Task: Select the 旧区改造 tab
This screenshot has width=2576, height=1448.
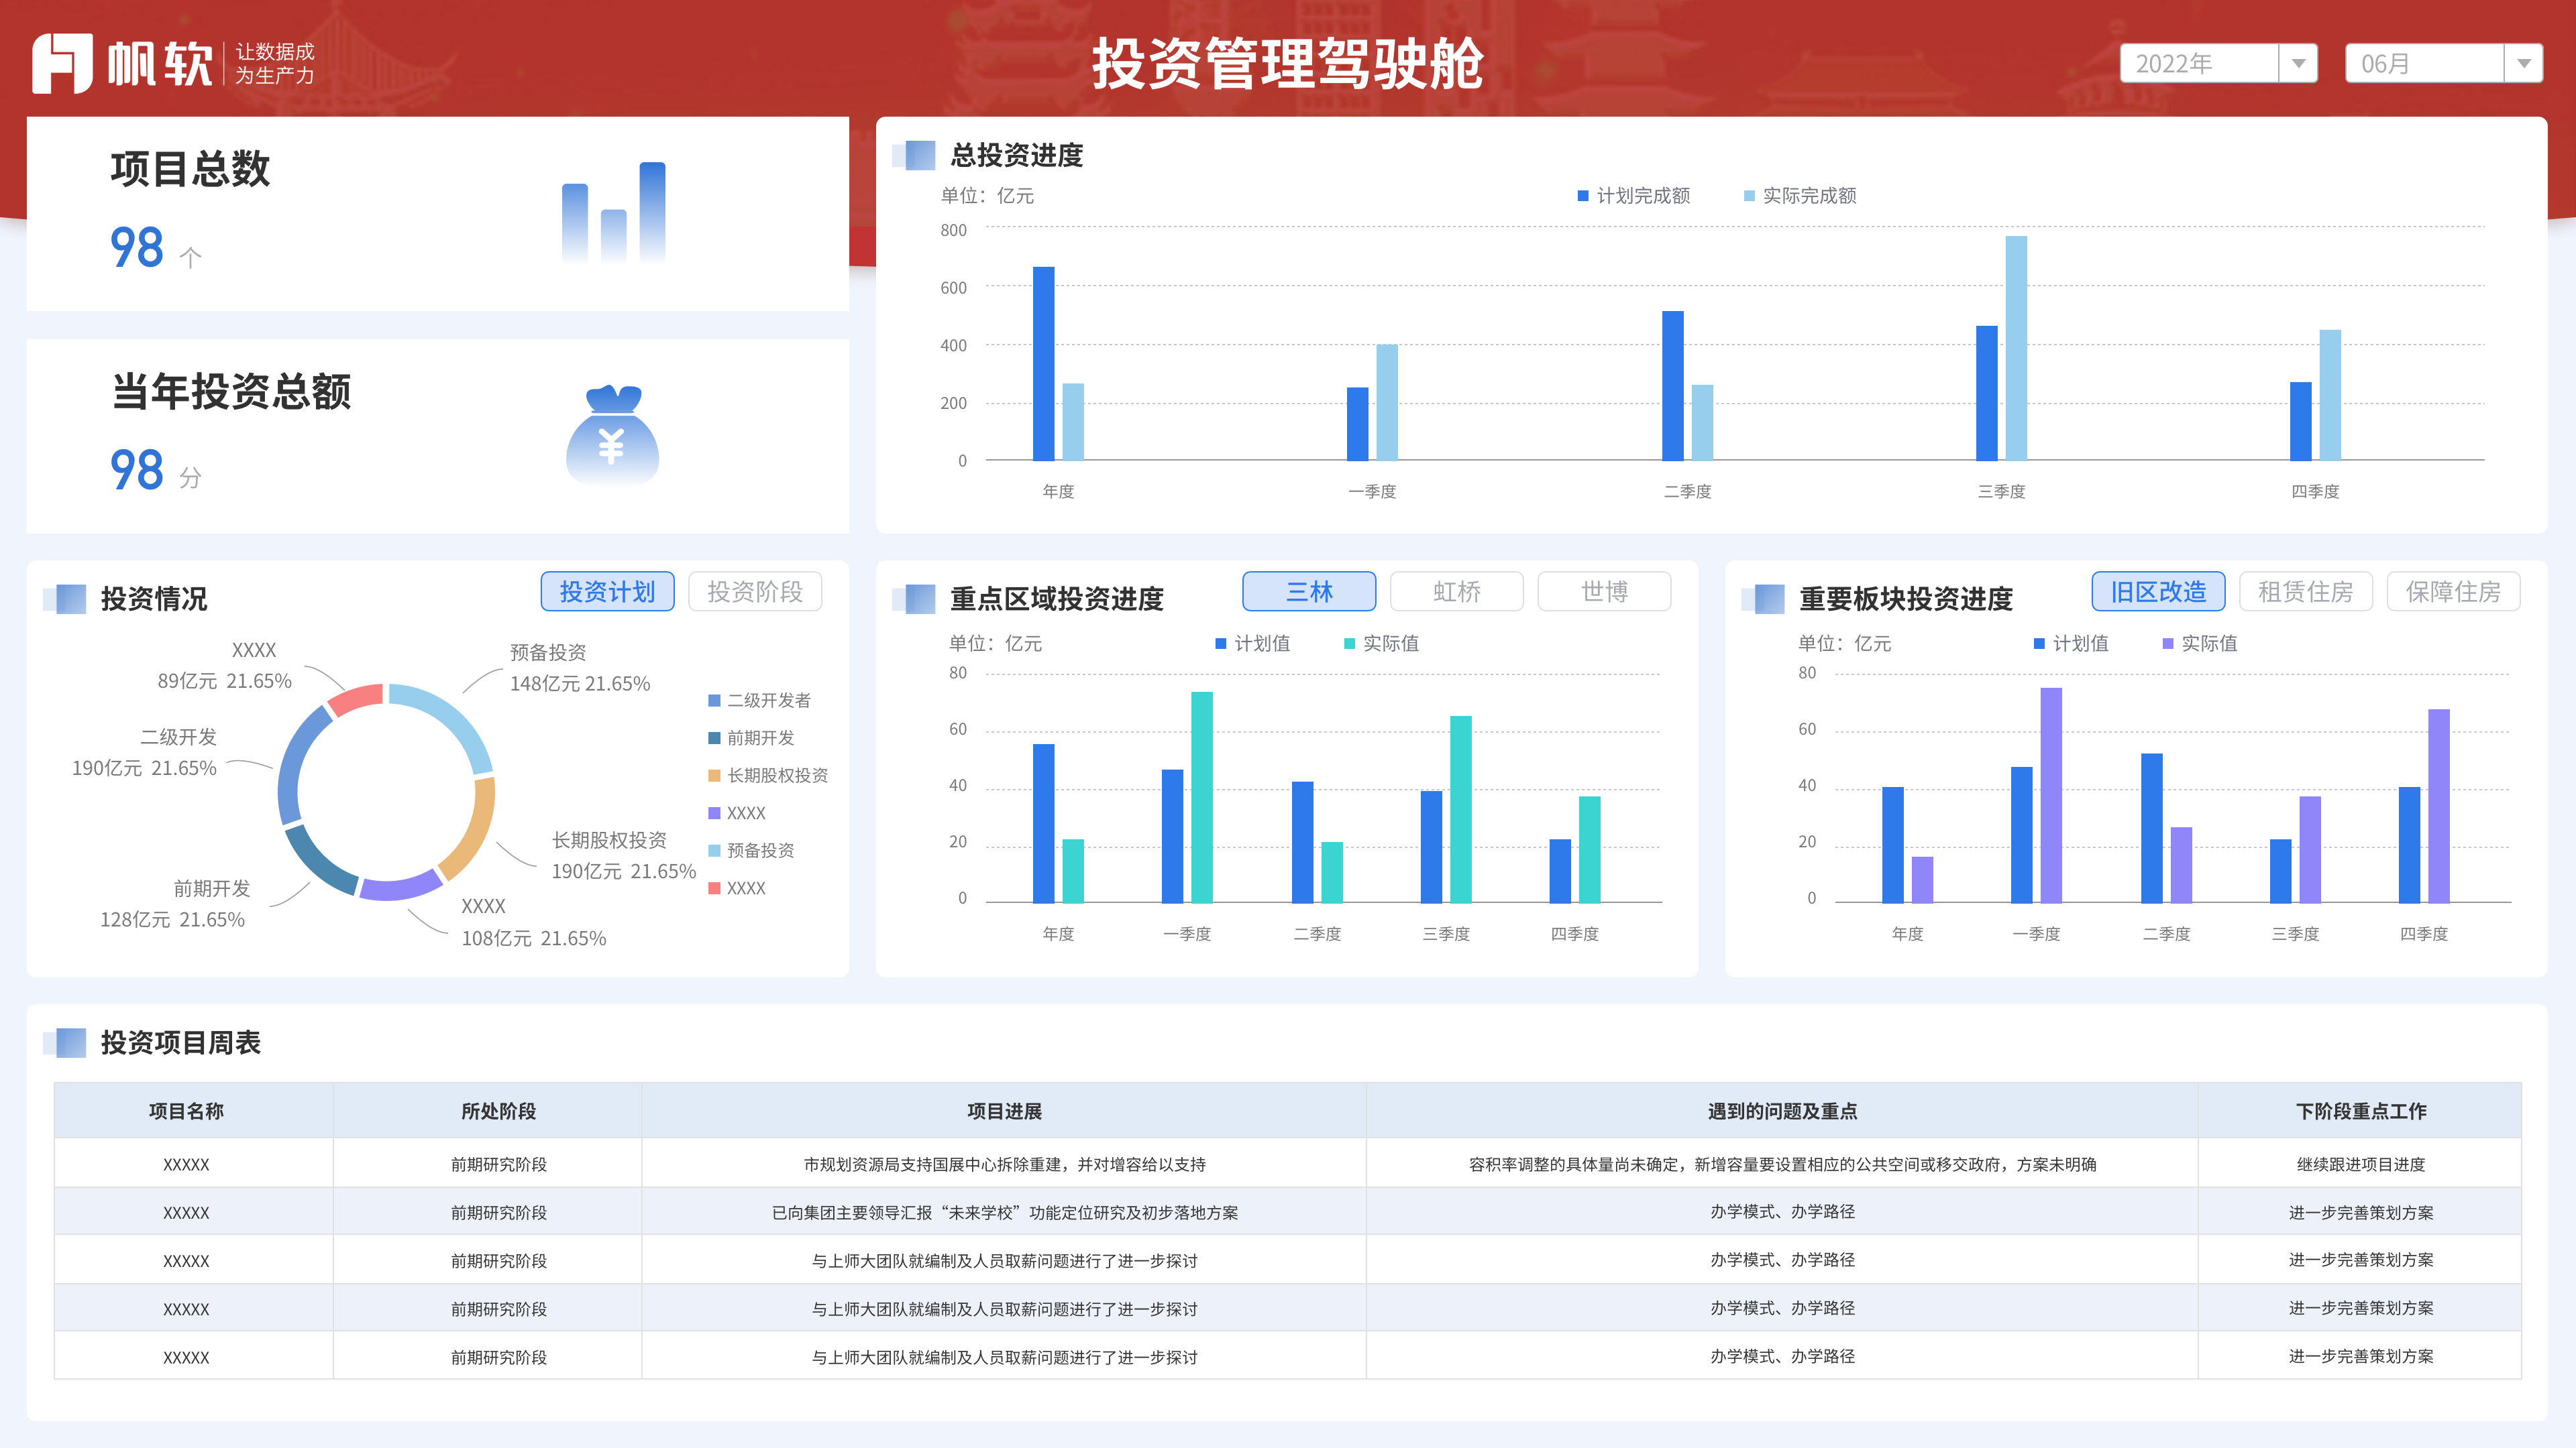Action: [x=2158, y=591]
